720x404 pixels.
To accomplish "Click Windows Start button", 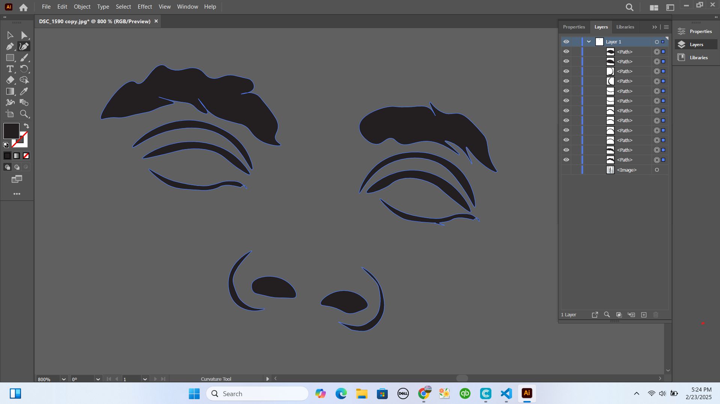I will pos(194,394).
